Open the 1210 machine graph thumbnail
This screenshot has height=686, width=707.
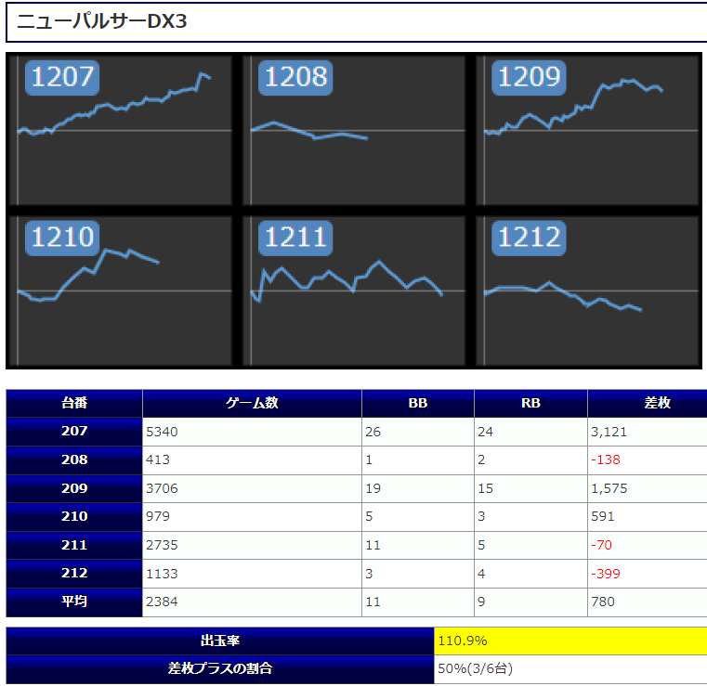(120, 291)
